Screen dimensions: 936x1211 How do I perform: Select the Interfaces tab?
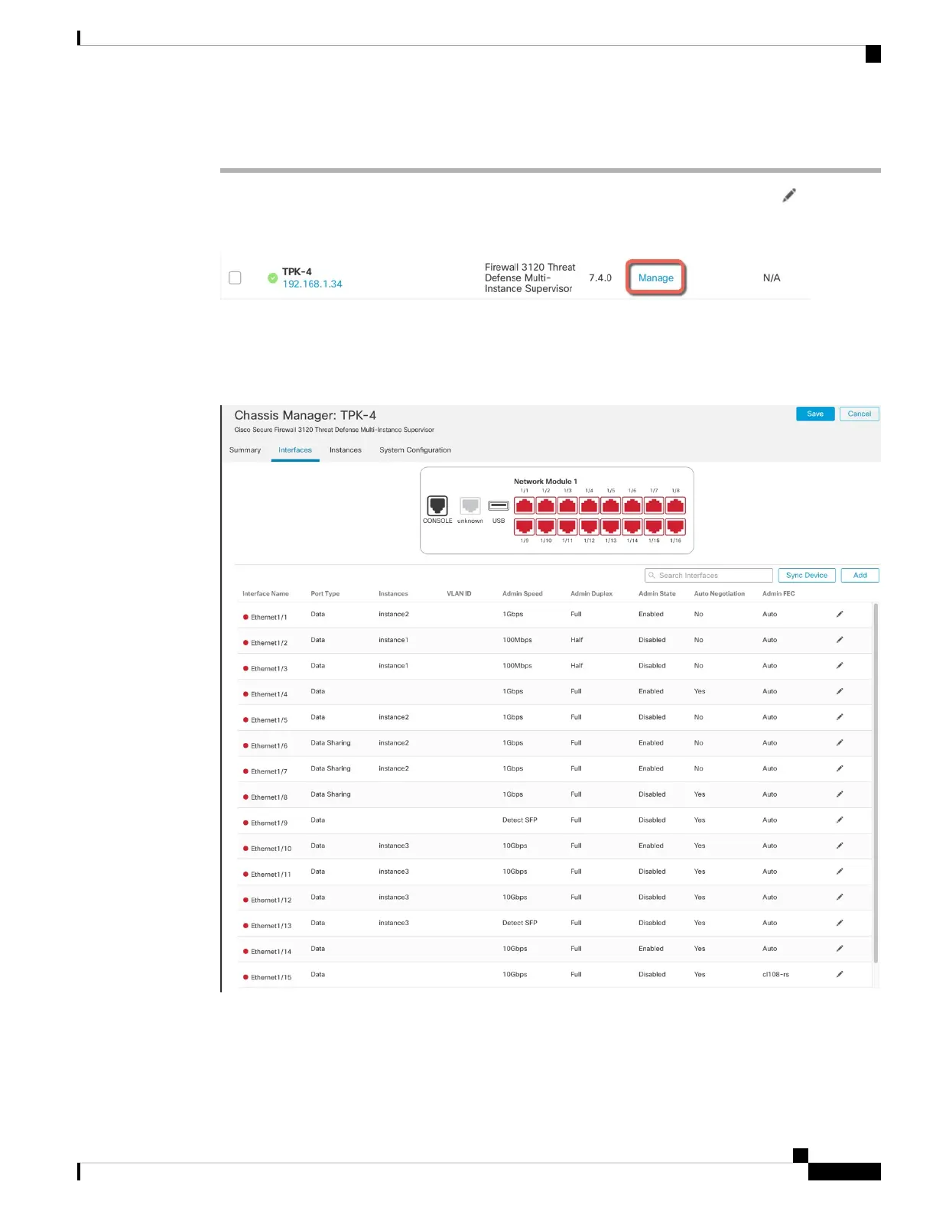[x=295, y=450]
